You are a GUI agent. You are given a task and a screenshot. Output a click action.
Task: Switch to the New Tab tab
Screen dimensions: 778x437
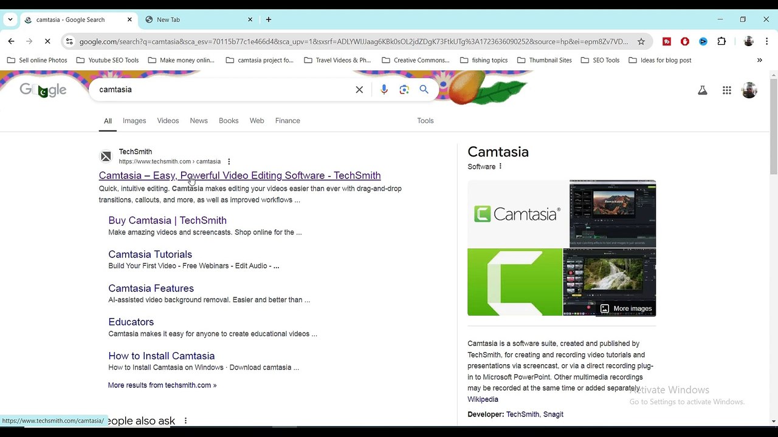[198, 19]
